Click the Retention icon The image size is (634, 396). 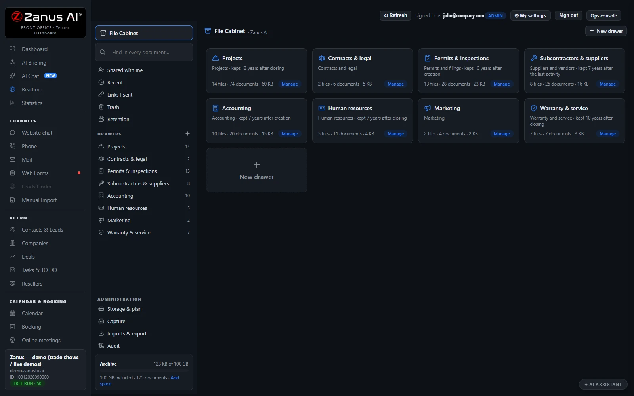point(101,119)
